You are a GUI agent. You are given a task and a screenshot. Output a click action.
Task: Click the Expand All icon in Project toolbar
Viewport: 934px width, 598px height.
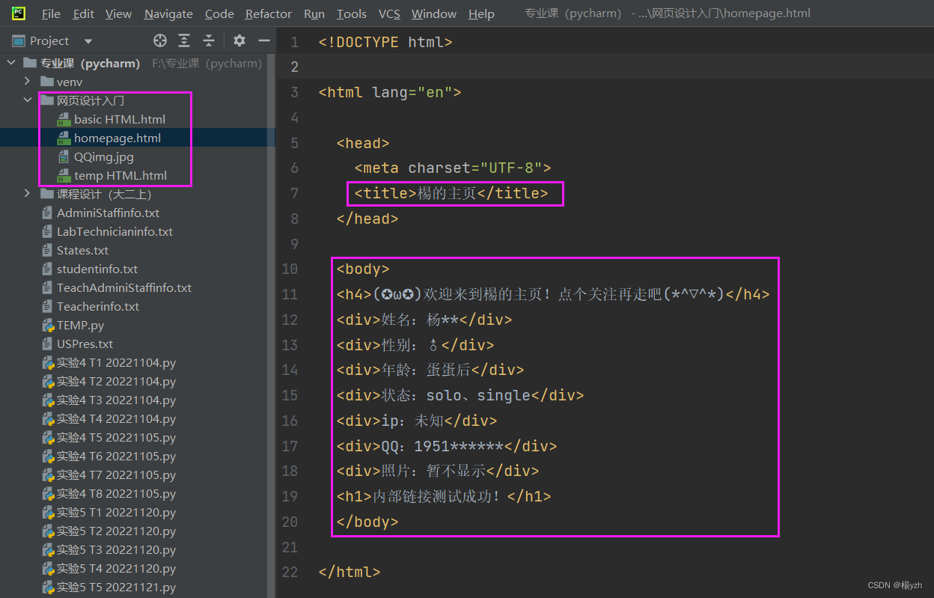click(184, 41)
